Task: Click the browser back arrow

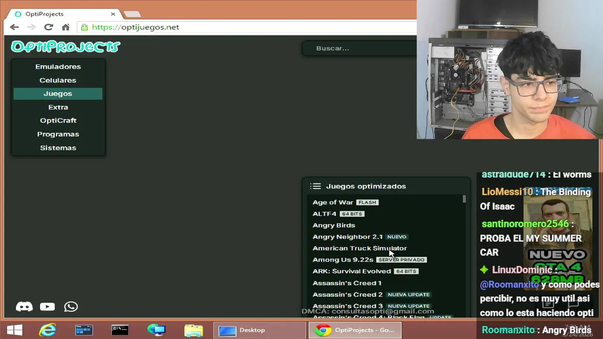Action: pos(14,27)
